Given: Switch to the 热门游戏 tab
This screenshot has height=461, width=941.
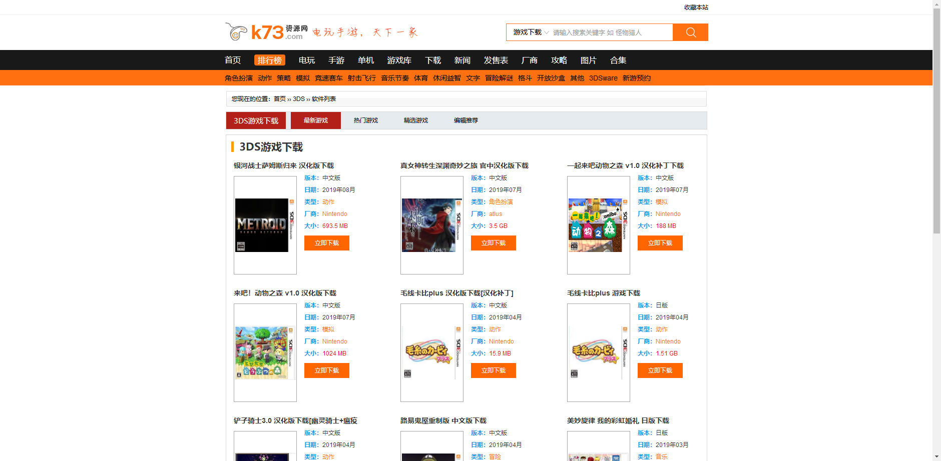Looking at the screenshot, I should [365, 120].
